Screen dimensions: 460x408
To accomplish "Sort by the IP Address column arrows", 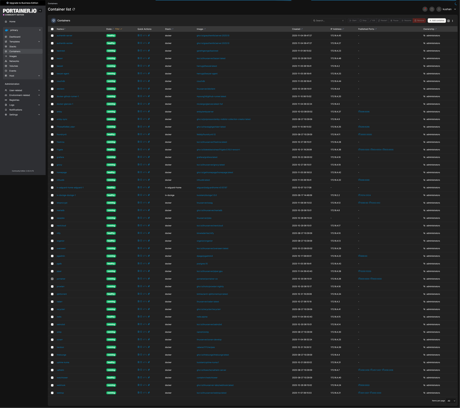I will [x=343, y=29].
